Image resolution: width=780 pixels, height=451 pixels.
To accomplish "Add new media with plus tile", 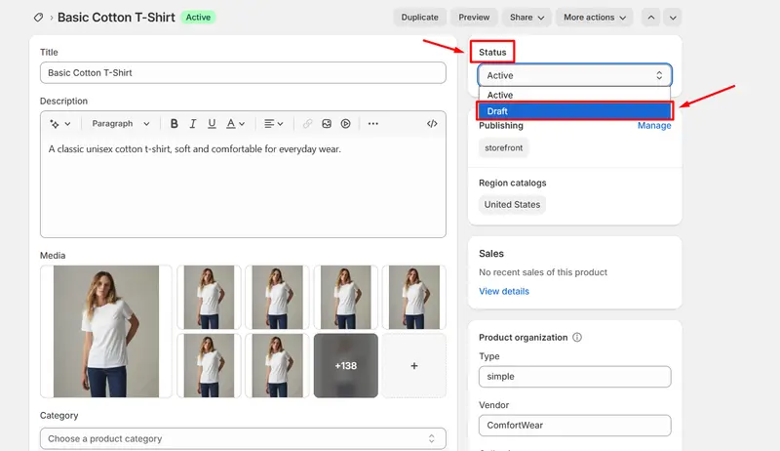I will point(413,366).
